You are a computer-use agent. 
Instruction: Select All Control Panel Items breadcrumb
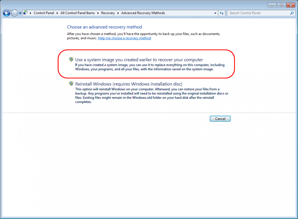coord(77,13)
